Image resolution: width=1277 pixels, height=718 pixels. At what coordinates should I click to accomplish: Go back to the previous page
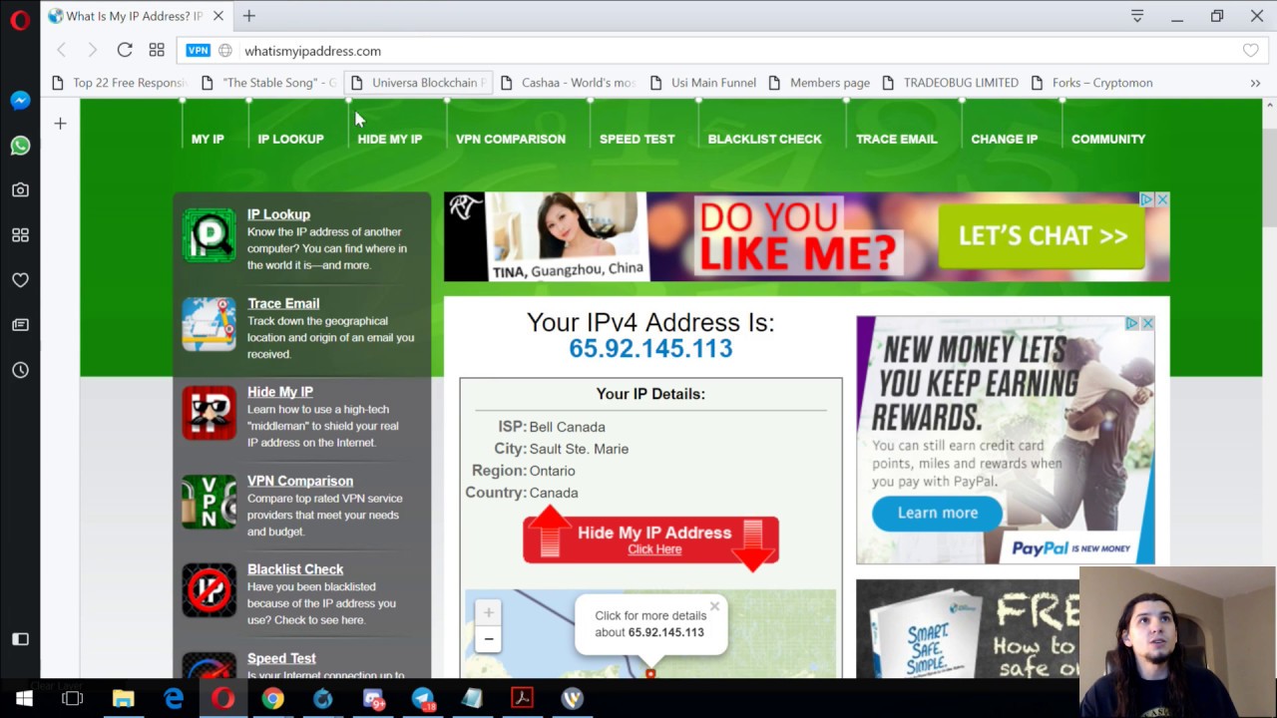pos(62,50)
